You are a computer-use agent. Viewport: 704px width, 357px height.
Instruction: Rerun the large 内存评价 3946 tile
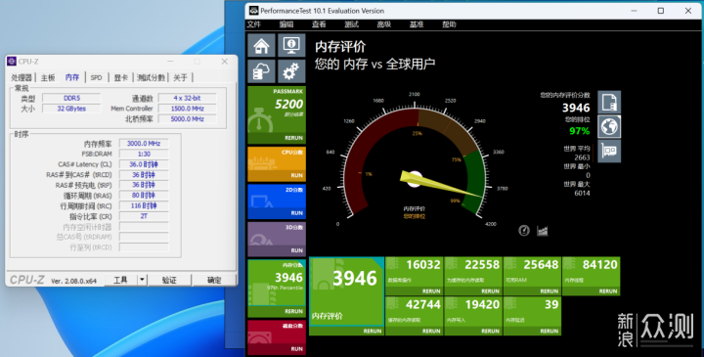click(373, 331)
